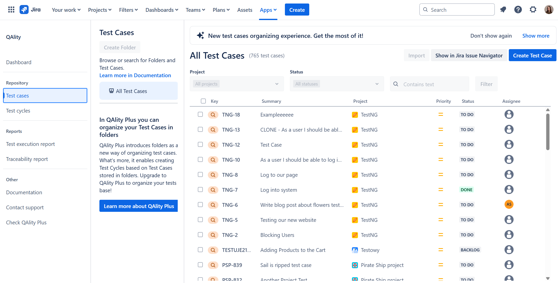Focus the Contains text search field
Viewport: 558px width, 283px height.
point(429,84)
